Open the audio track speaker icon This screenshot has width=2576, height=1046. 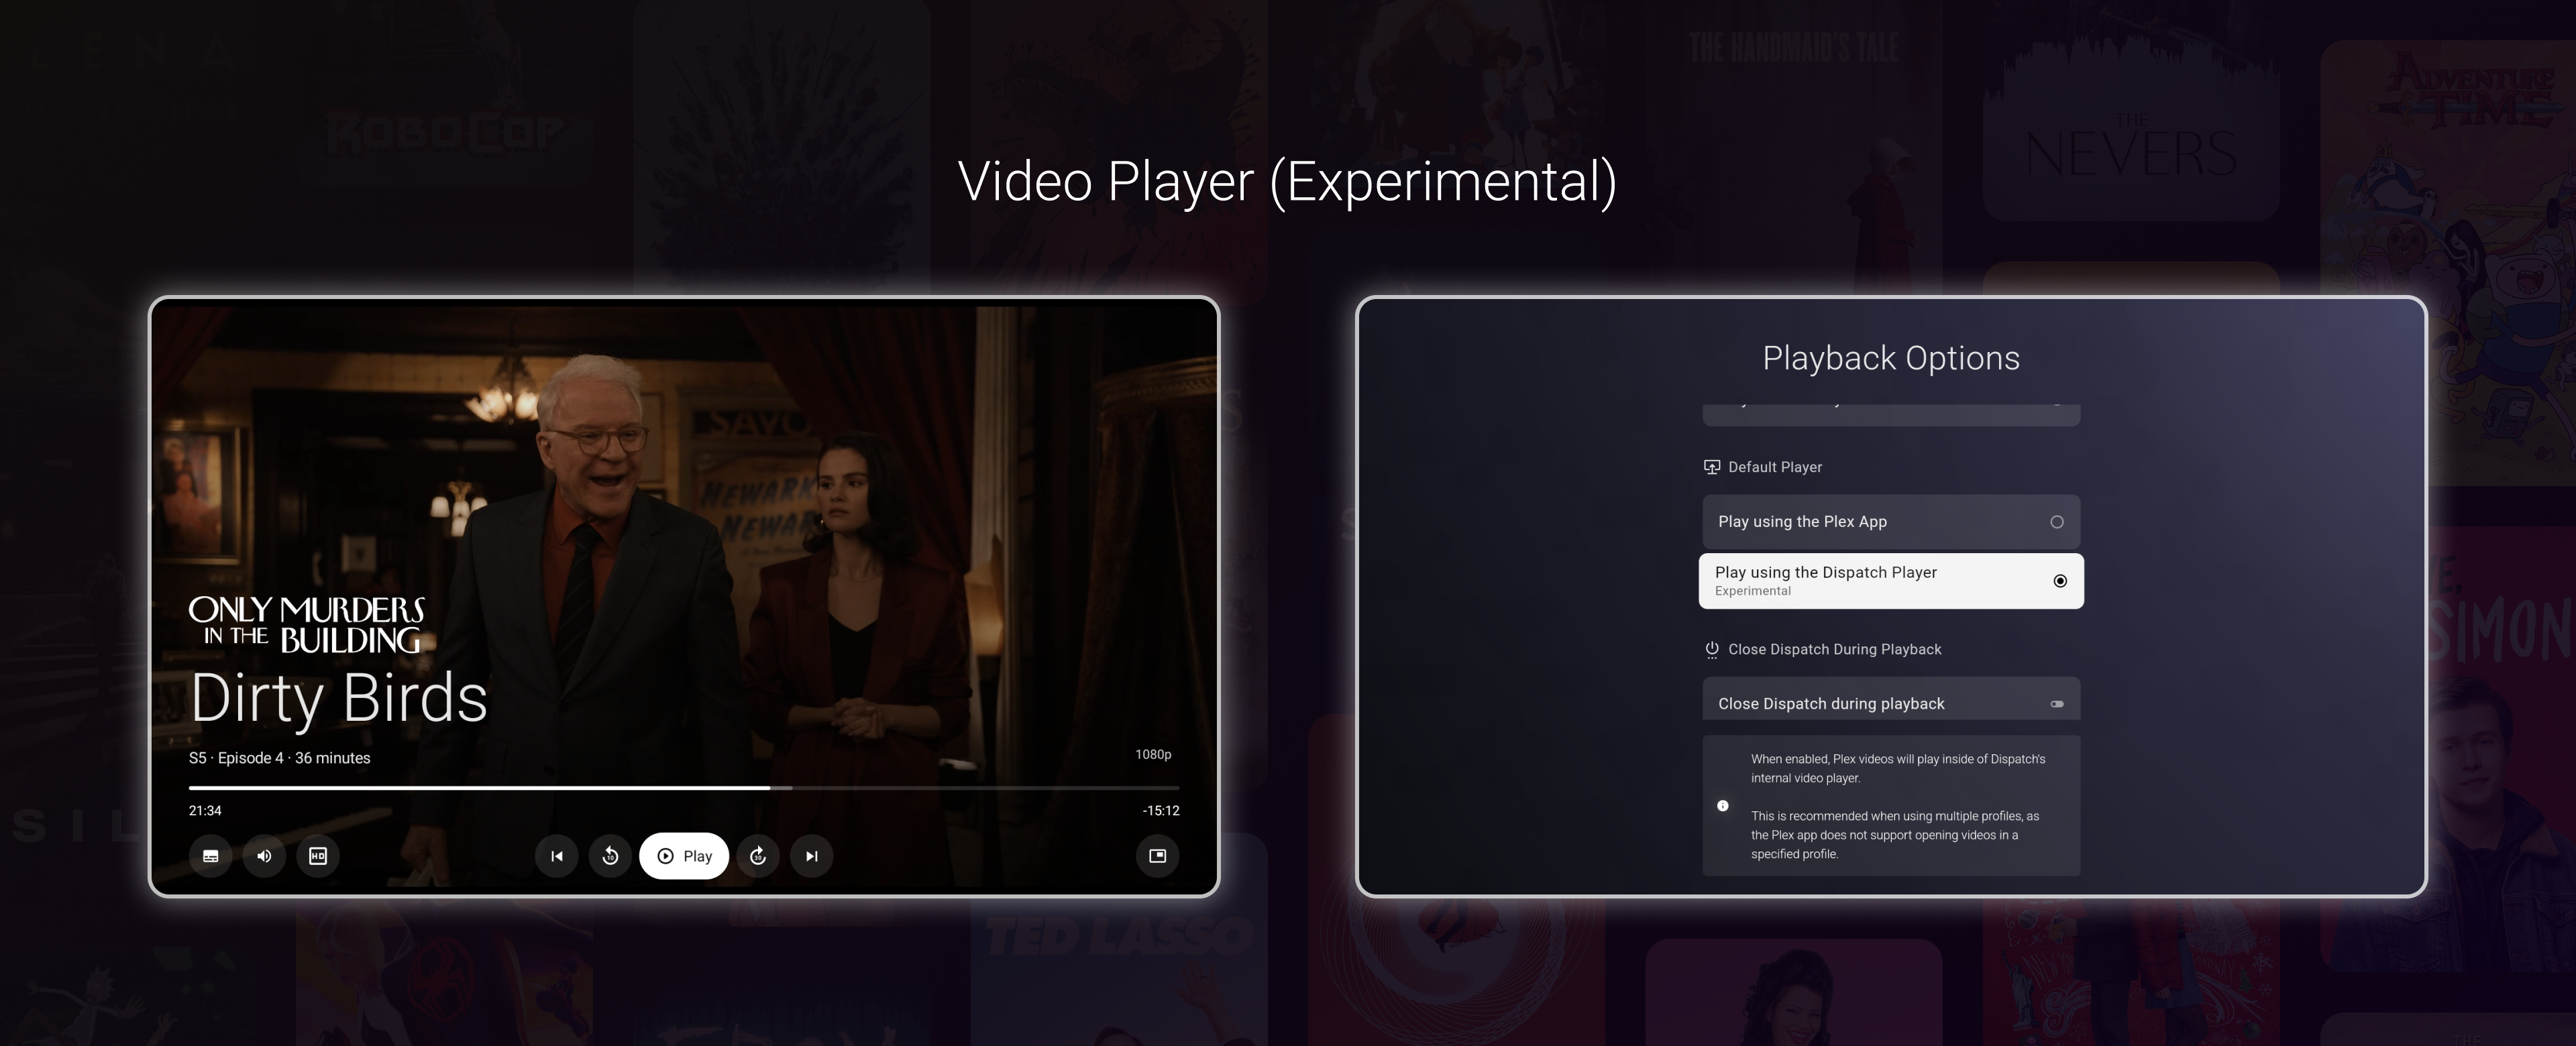[x=264, y=856]
